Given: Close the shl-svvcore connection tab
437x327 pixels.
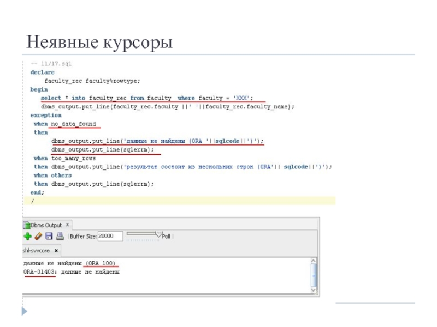Looking at the screenshot, I should (56, 251).
